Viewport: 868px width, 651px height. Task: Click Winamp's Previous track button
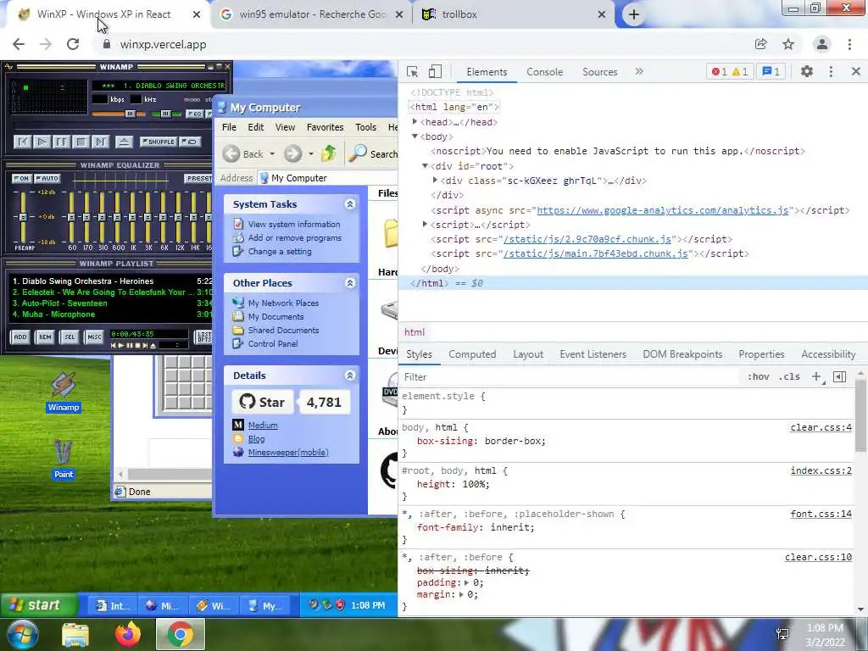pos(22,142)
